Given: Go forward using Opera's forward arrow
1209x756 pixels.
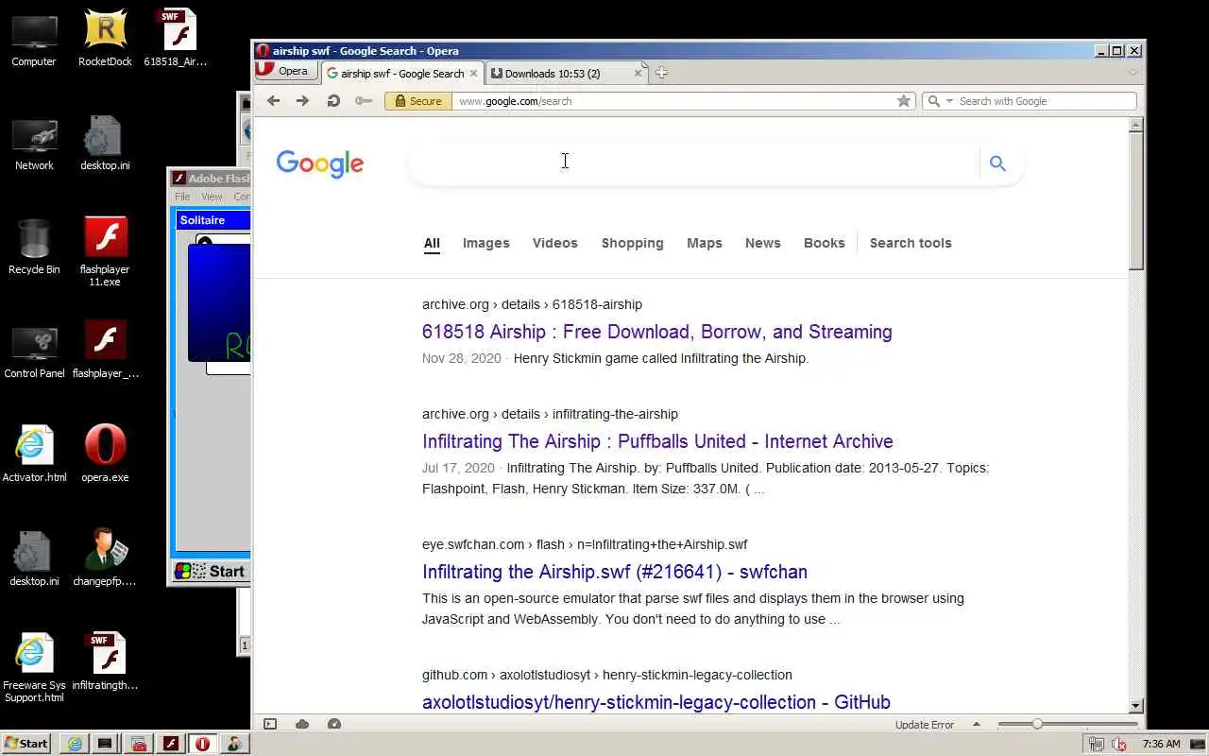Looking at the screenshot, I should [302, 101].
